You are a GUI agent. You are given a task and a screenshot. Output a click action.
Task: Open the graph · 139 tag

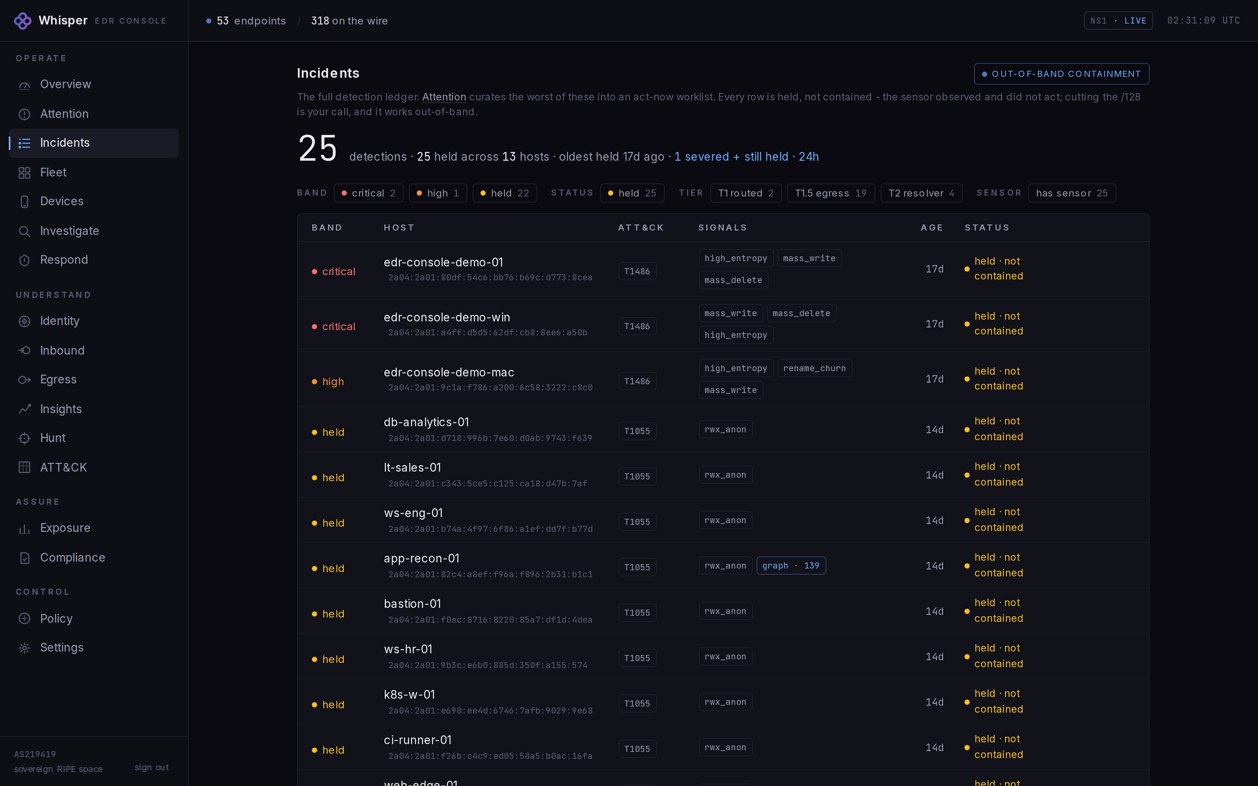(x=791, y=566)
